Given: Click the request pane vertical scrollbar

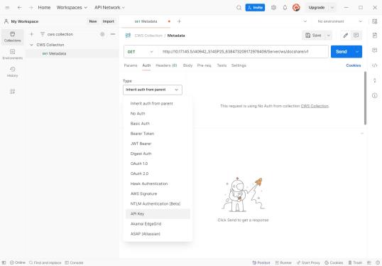Looking at the screenshot, I should [365, 98].
